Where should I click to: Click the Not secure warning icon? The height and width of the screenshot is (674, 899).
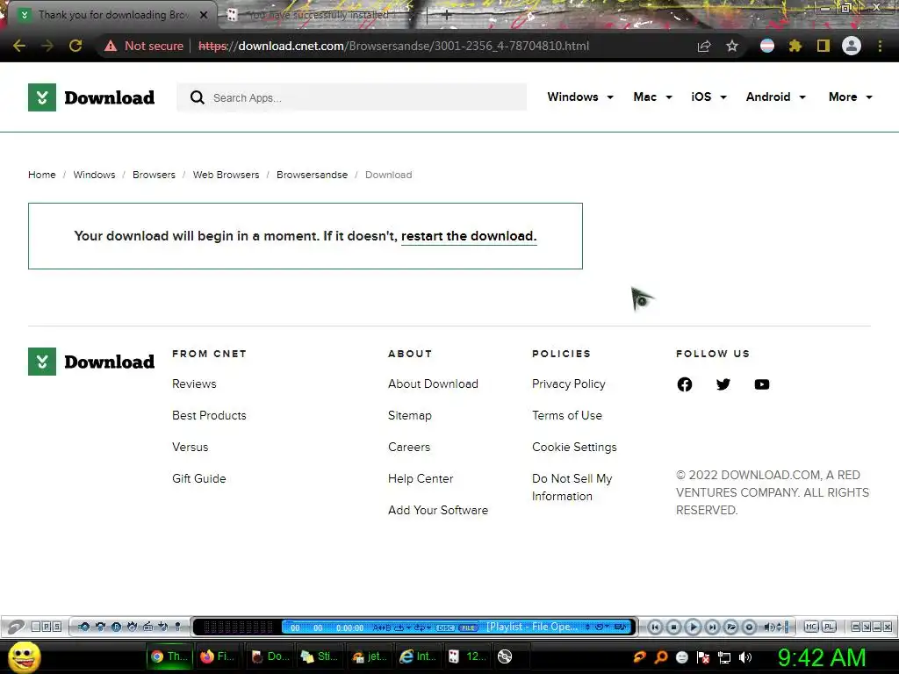[111, 46]
